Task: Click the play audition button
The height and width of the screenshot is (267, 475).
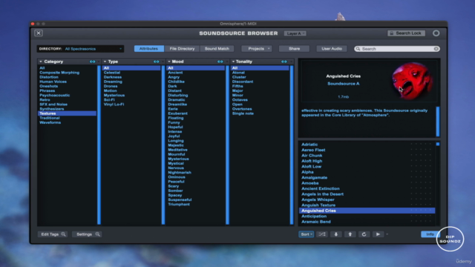Action: (378, 234)
